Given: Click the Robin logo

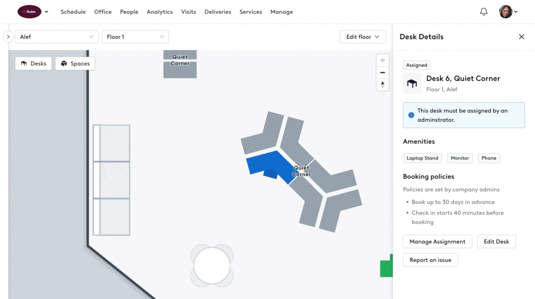Looking at the screenshot, I should pos(29,12).
